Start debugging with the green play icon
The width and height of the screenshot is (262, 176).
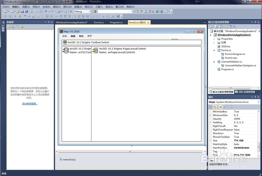pos(71,12)
